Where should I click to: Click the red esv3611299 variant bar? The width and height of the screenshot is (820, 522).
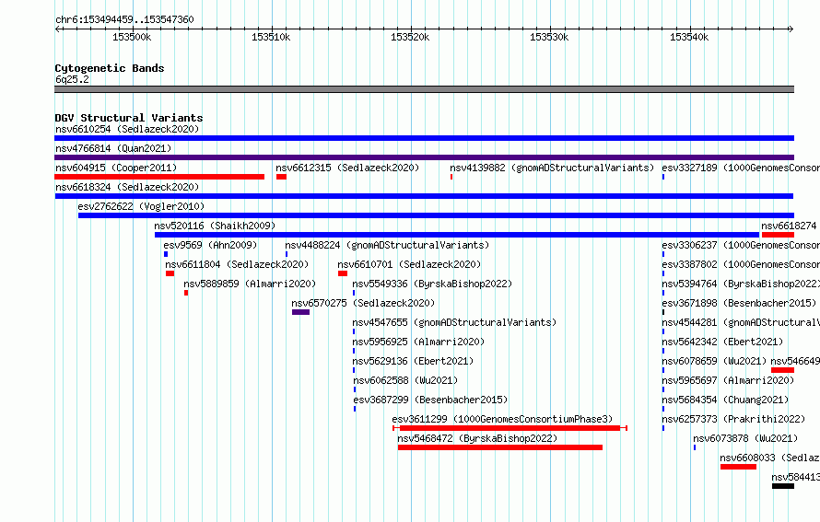click(510, 428)
